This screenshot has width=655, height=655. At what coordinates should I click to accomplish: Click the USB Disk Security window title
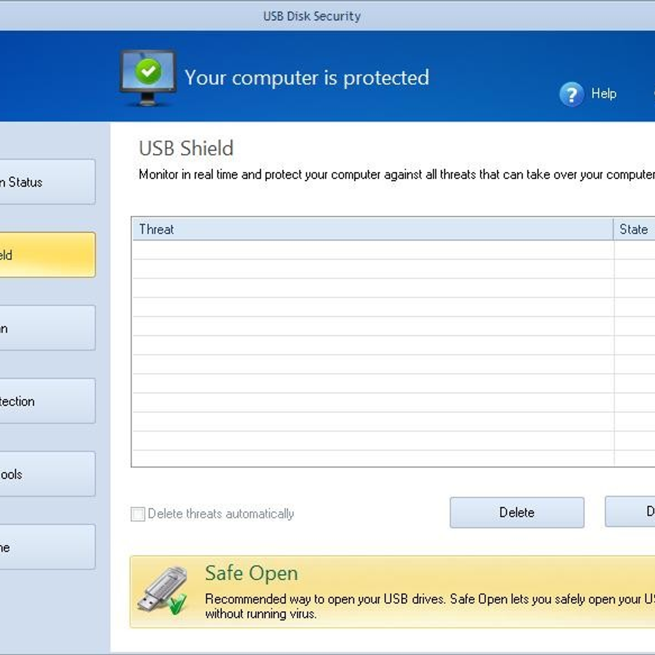click(312, 16)
